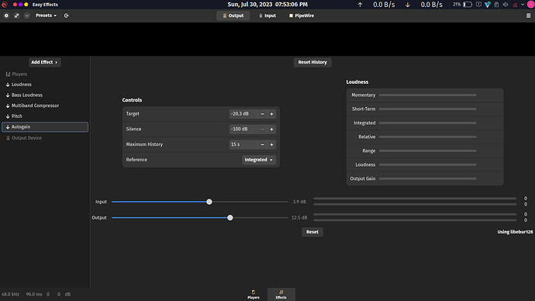Switch to the PipeWire tab

[302, 16]
